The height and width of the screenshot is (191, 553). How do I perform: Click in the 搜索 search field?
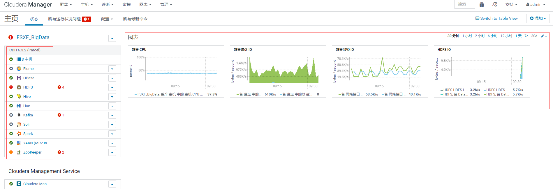(x=465, y=4)
